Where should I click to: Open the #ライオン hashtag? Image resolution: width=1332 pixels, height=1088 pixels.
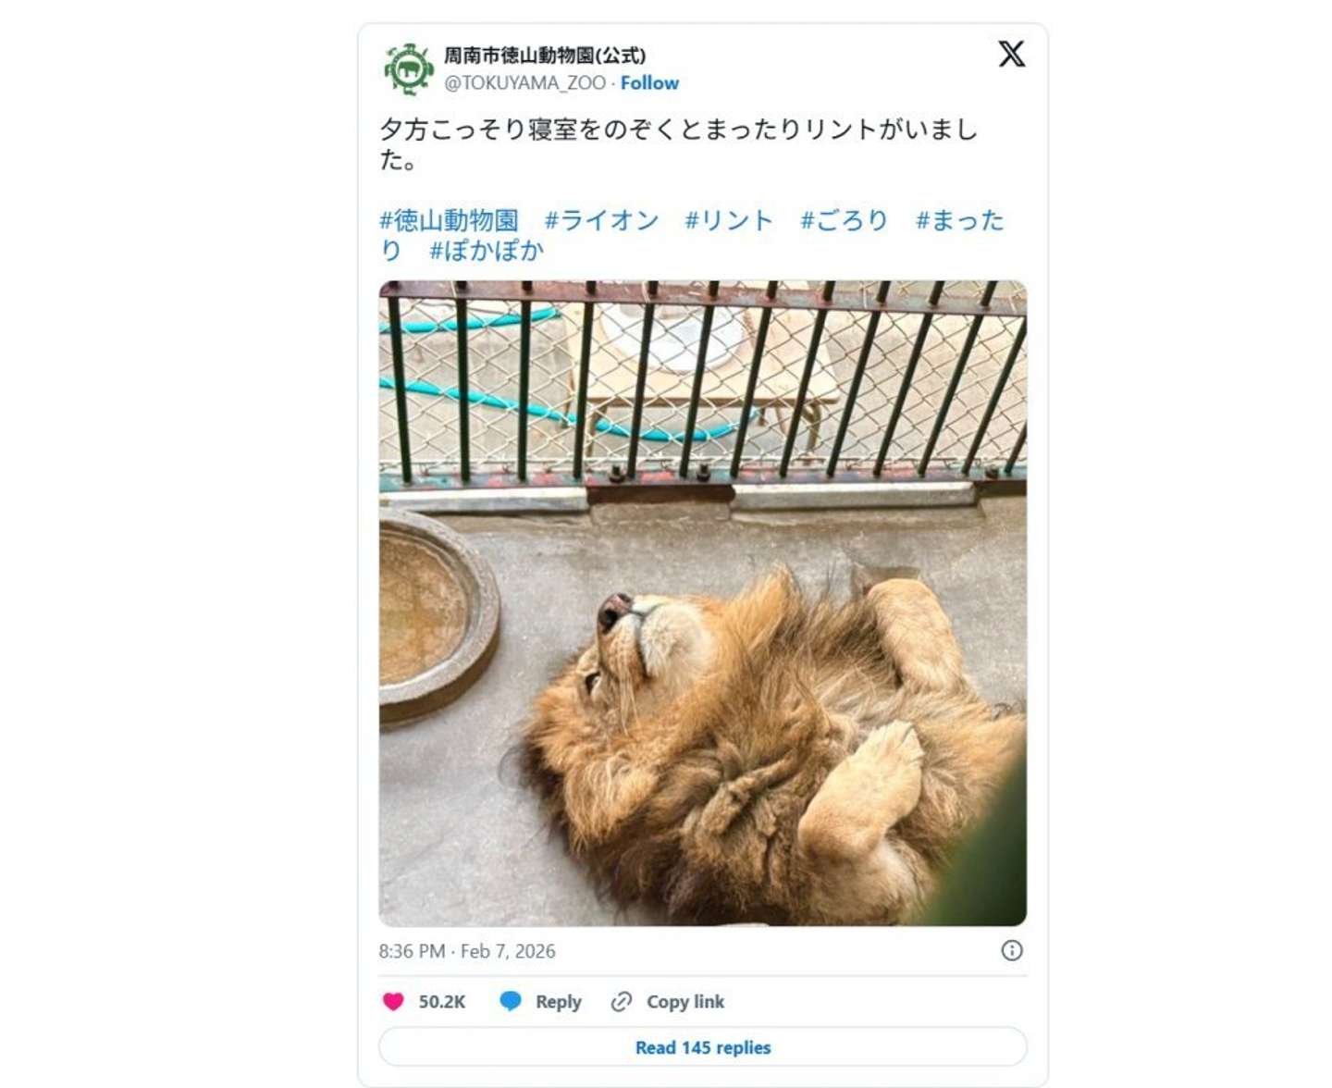(601, 220)
